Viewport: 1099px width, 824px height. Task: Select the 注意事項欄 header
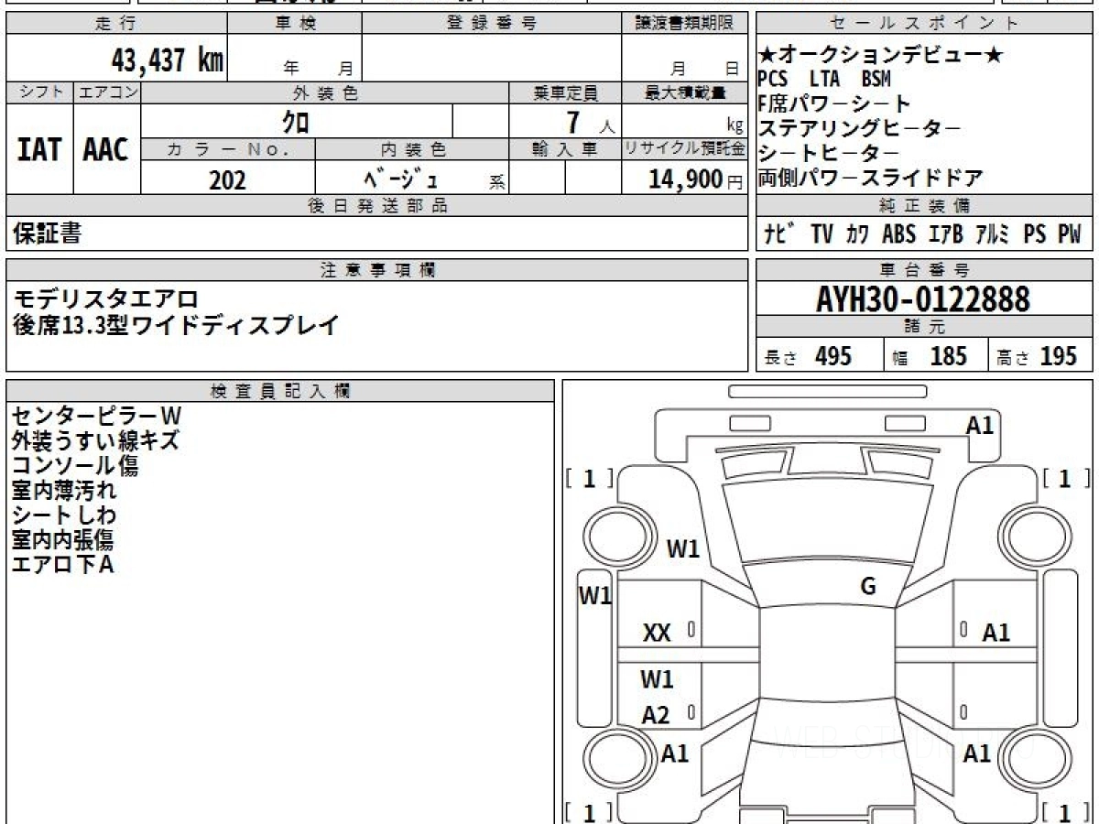click(x=376, y=270)
